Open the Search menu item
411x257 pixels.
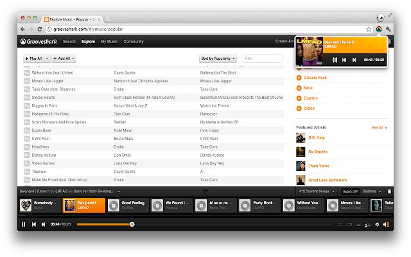(69, 41)
